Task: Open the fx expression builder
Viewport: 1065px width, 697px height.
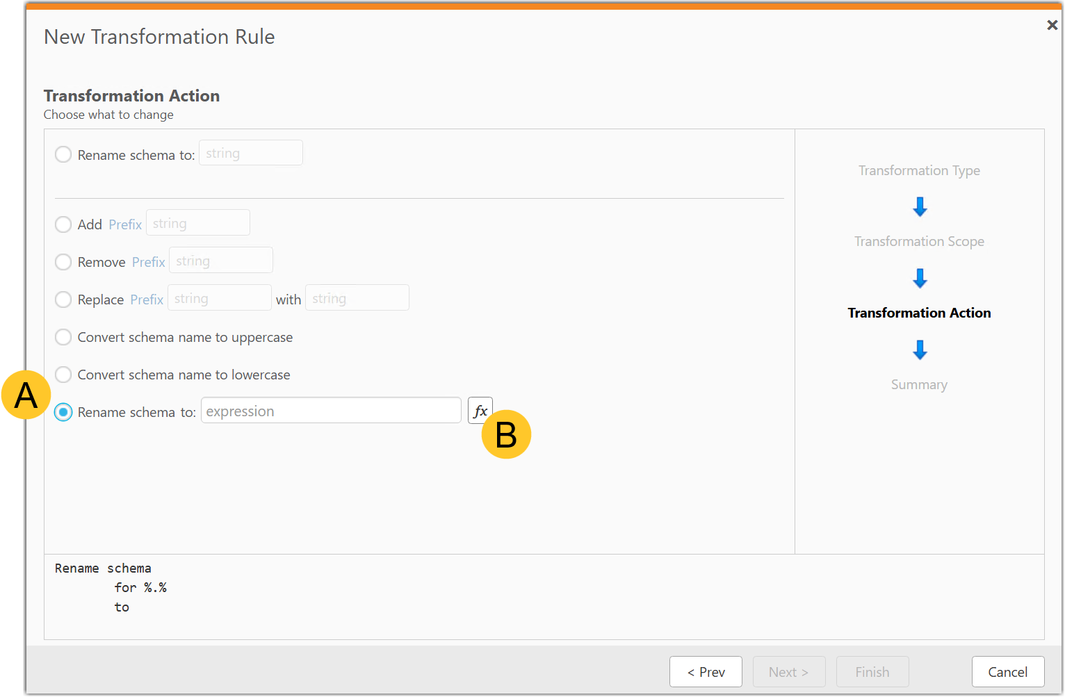Action: click(x=479, y=410)
